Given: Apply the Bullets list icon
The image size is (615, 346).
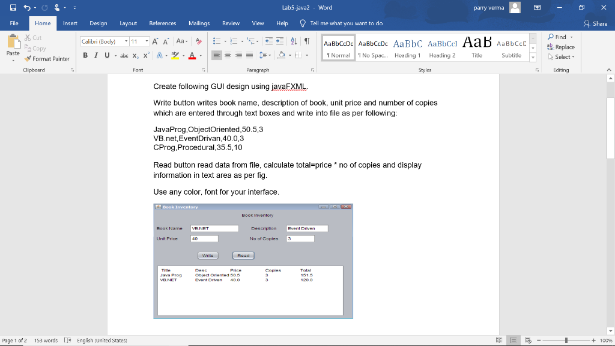Looking at the screenshot, I should pos(217,41).
